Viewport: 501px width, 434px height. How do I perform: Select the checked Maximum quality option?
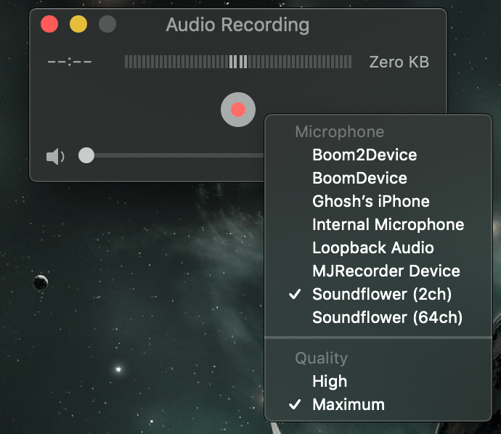378,405
